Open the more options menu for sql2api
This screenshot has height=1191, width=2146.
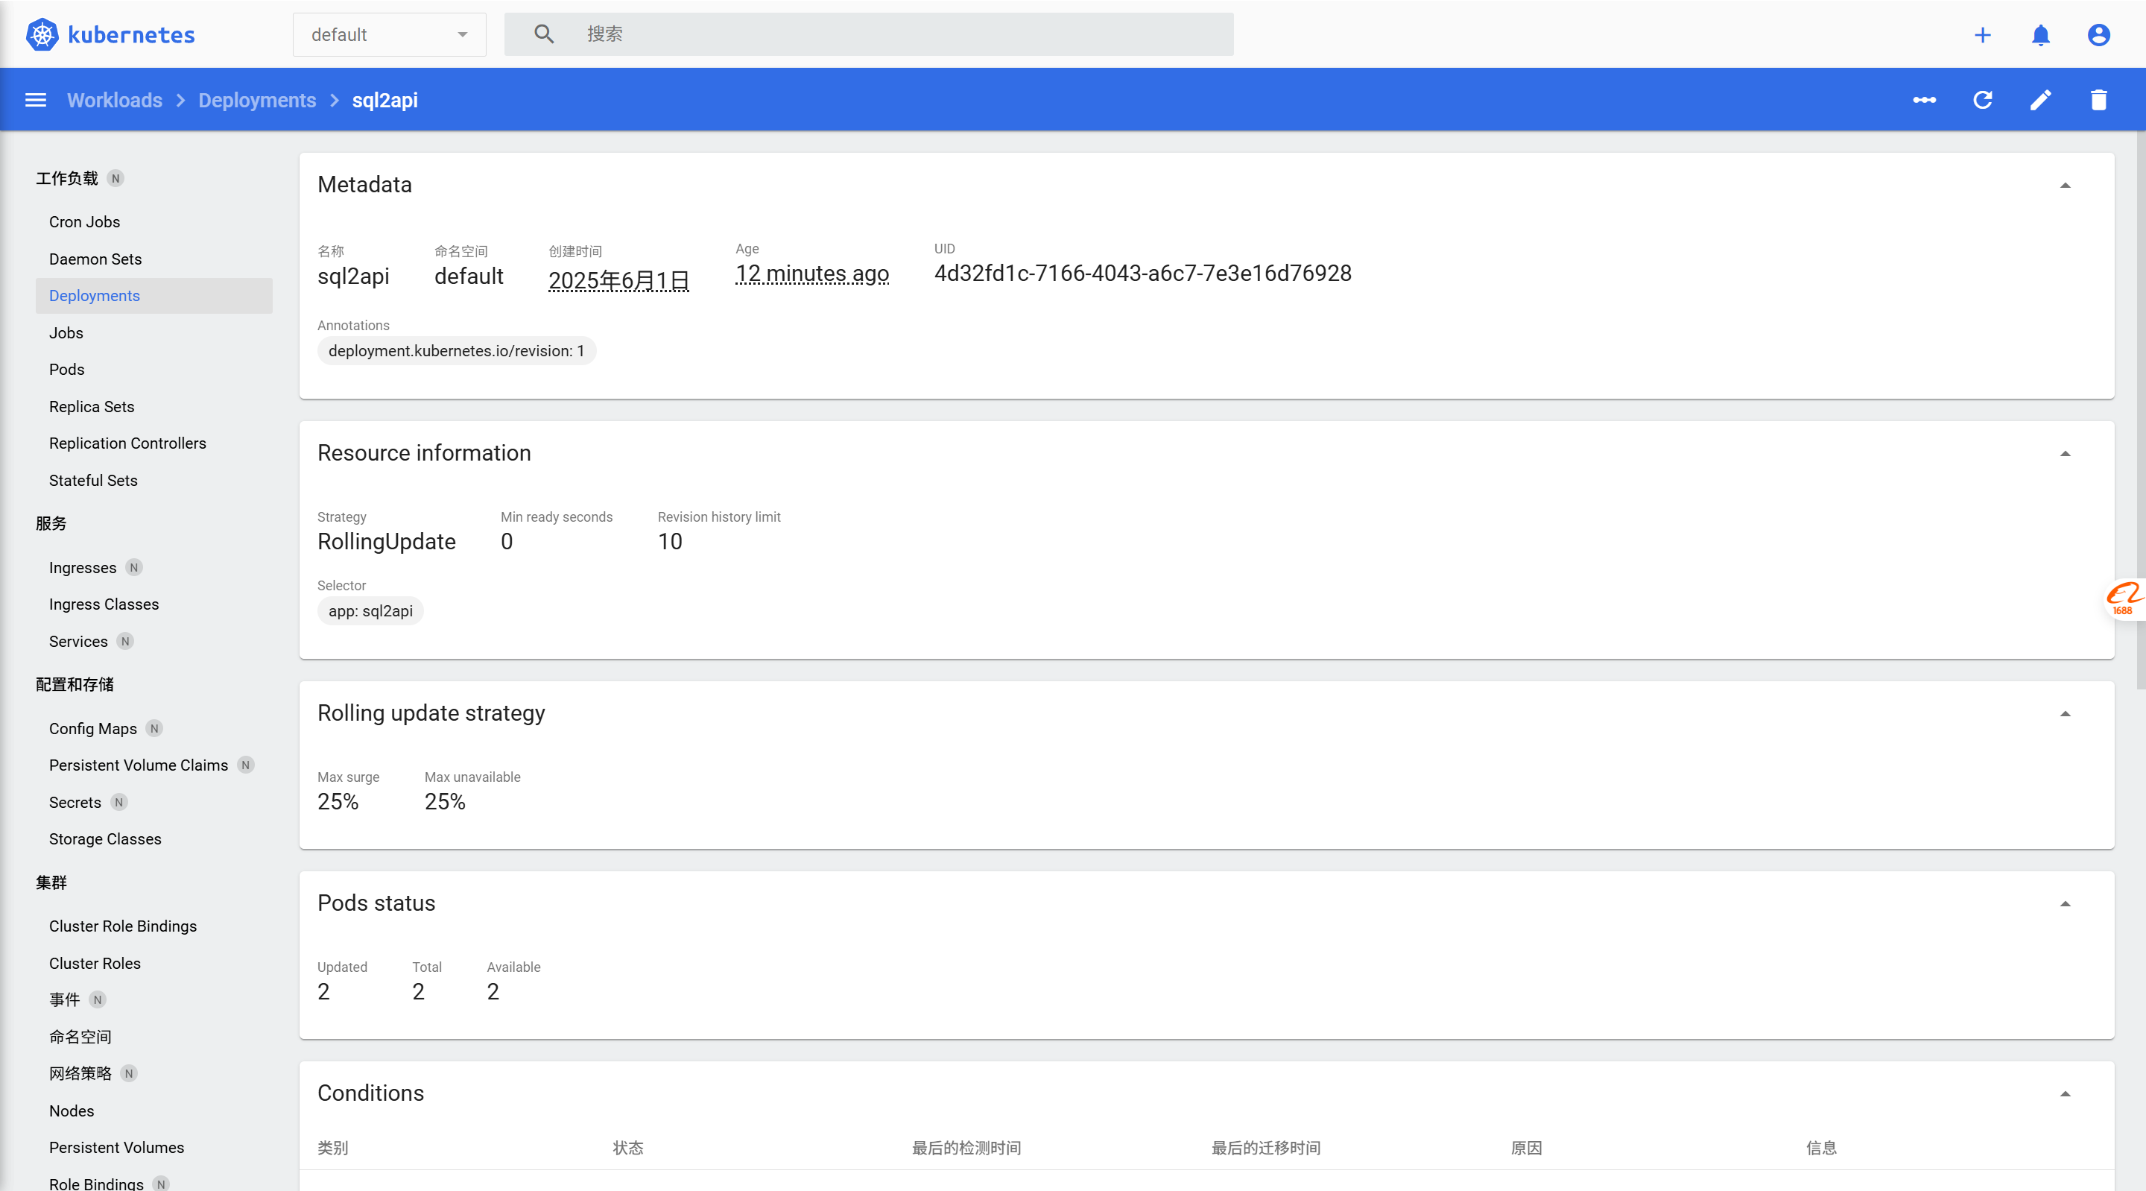(x=1925, y=99)
